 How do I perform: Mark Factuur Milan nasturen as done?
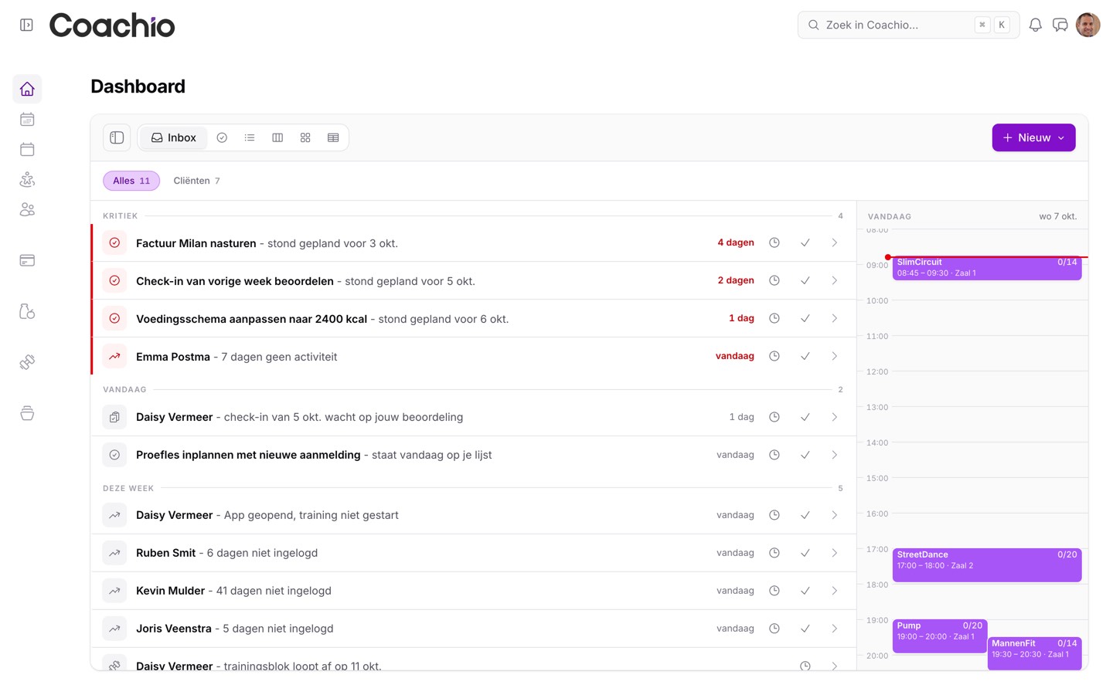805,242
